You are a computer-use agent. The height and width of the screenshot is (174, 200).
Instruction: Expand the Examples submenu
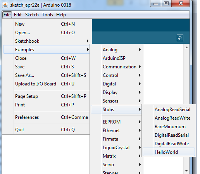[x=47, y=50]
